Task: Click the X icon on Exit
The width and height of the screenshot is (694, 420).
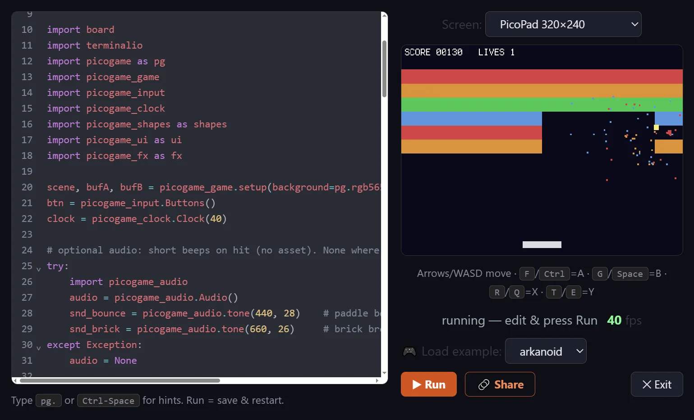Action: tap(647, 384)
